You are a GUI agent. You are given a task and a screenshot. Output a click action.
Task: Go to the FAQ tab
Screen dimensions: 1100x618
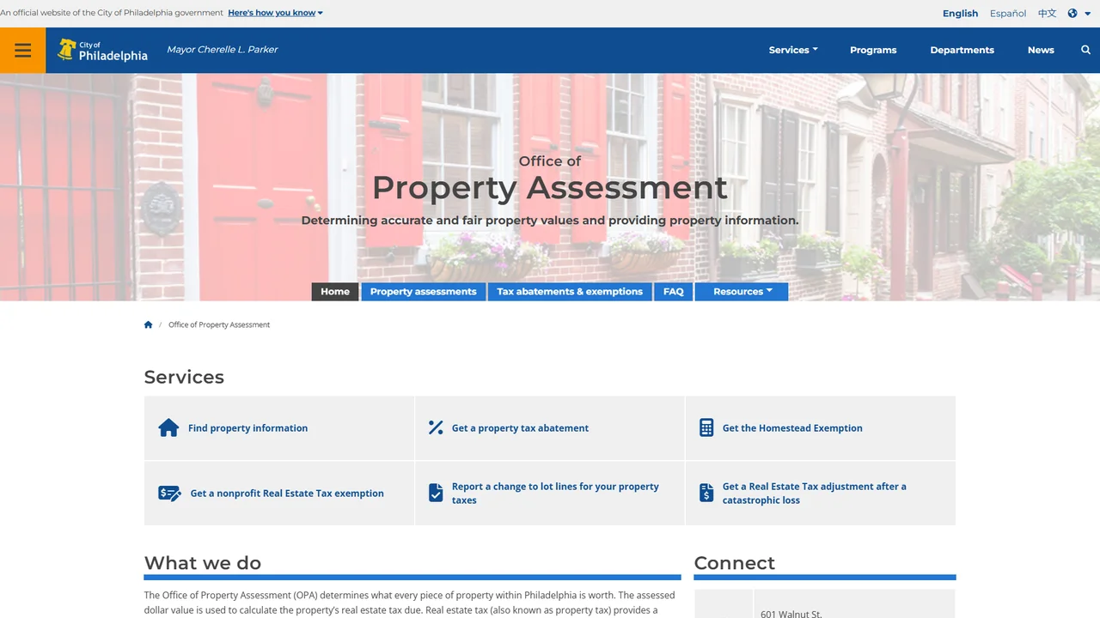(674, 292)
